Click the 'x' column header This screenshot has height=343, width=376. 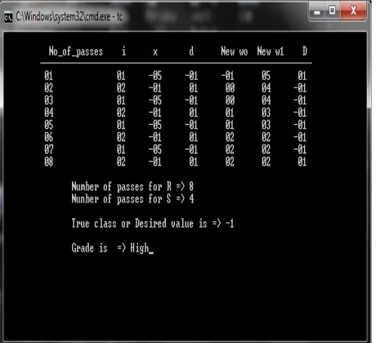155,51
